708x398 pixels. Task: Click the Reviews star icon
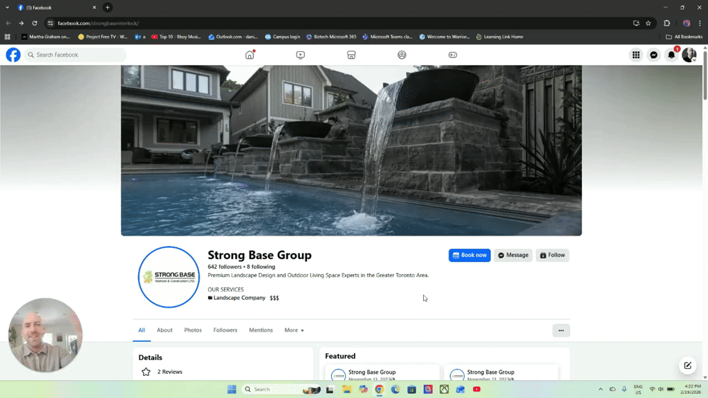(x=146, y=372)
